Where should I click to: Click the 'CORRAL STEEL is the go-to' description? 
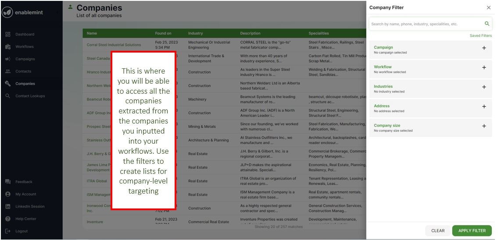pos(265,45)
